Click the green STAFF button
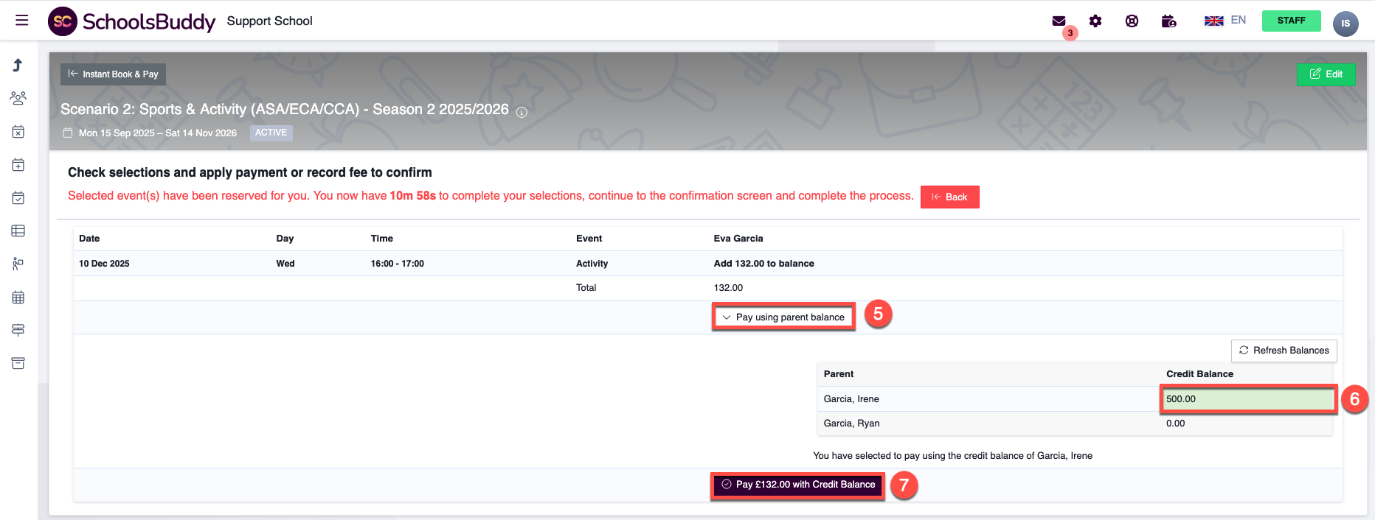This screenshot has width=1375, height=520. tap(1291, 21)
